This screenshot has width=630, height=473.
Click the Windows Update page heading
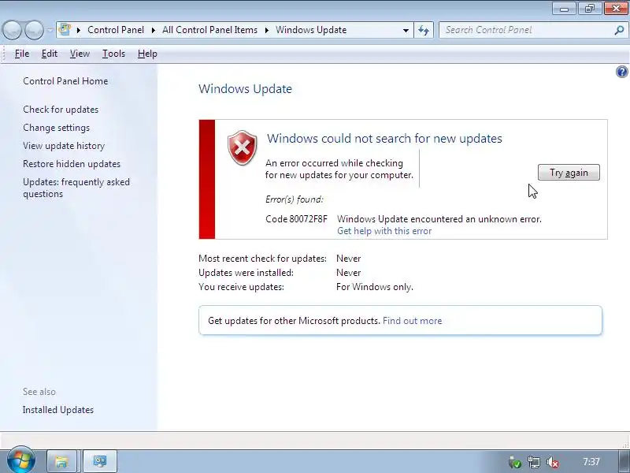pyautogui.click(x=245, y=88)
